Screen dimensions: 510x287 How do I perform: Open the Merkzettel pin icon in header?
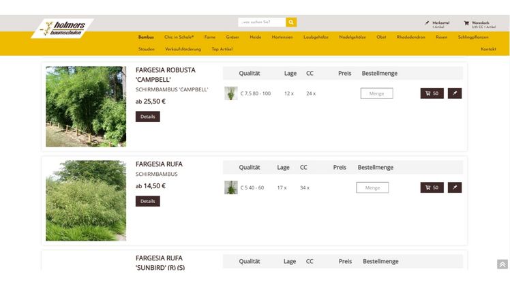427,22
